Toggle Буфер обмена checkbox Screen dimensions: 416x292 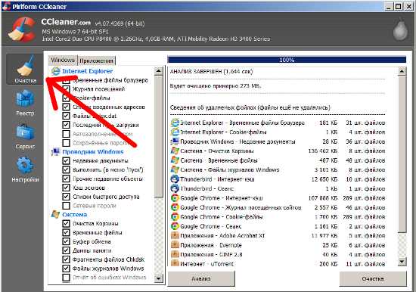(66, 241)
